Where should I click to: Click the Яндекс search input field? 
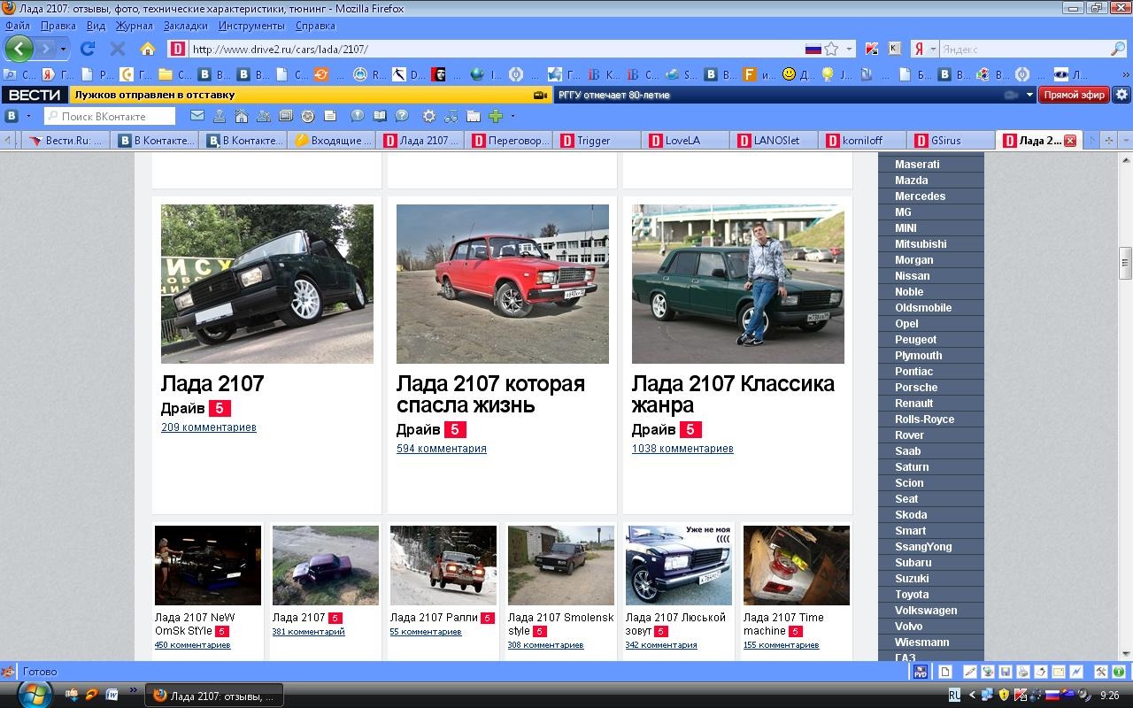(x=1024, y=49)
